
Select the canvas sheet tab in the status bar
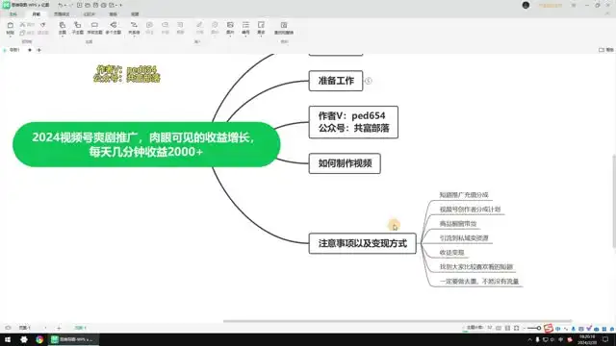[80, 328]
